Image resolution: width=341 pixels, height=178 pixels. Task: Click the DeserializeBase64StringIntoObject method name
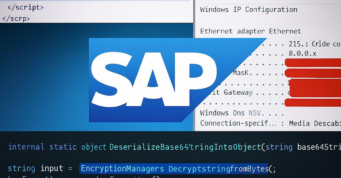coord(185,147)
